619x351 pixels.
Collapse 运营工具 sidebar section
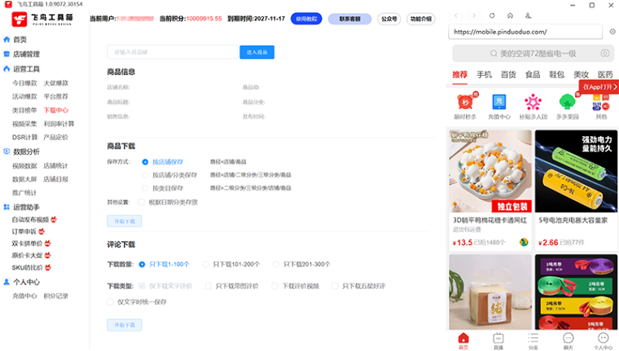pyautogui.click(x=26, y=69)
